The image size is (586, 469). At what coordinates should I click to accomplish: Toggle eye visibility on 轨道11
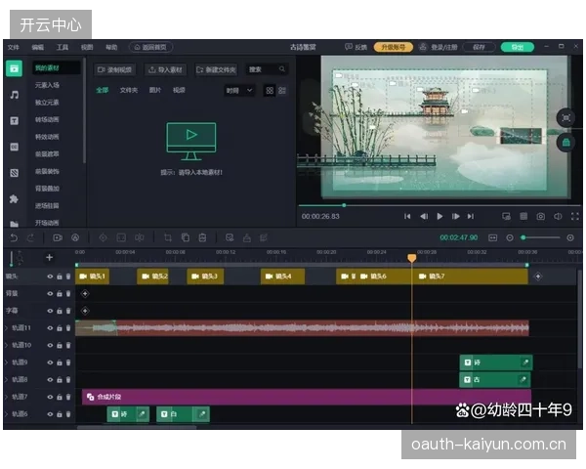click(x=50, y=328)
